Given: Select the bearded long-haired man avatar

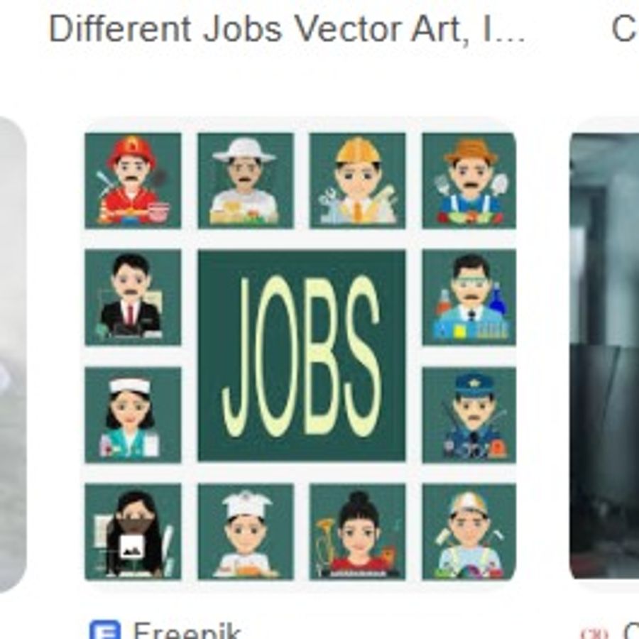Looking at the screenshot, I should pyautogui.click(x=133, y=531).
